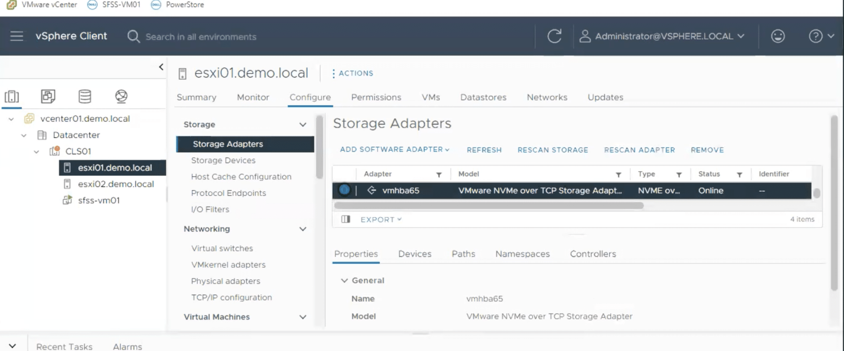The image size is (844, 351).
Task: Open VMkernel adapters
Action: (x=228, y=265)
